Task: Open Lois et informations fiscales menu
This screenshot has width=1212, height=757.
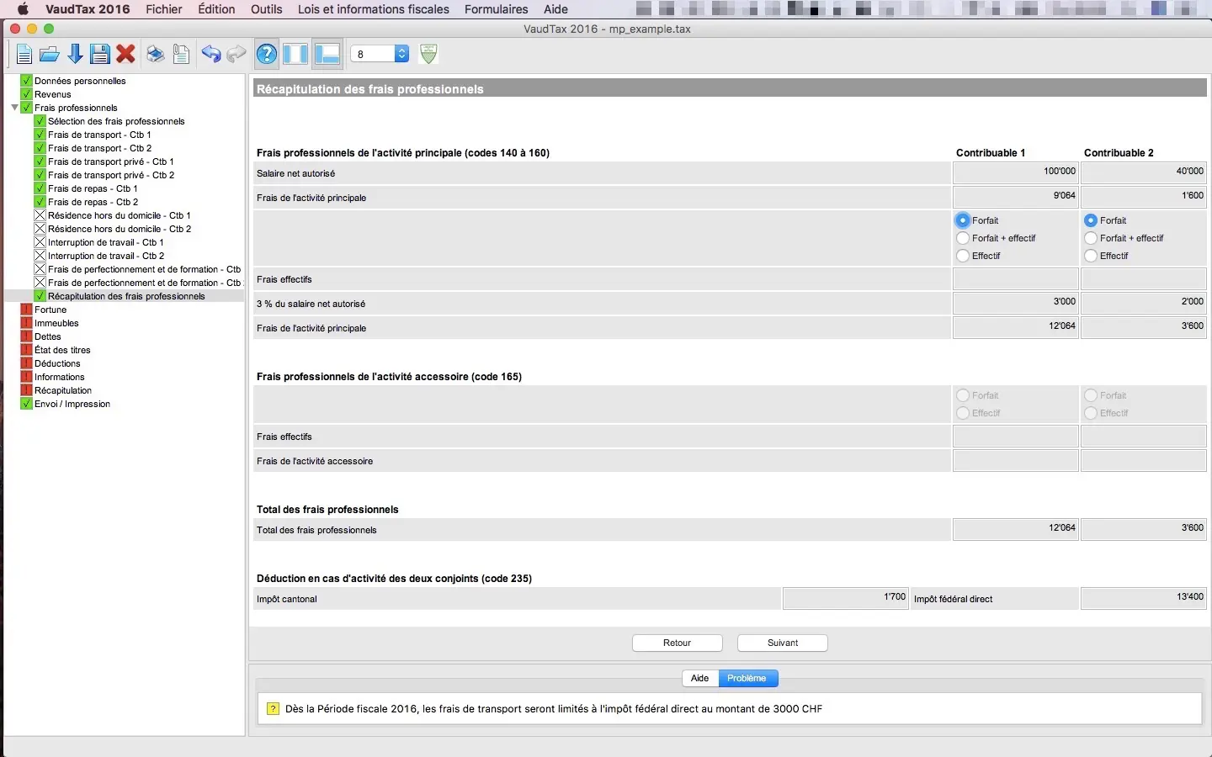Action: (374, 9)
